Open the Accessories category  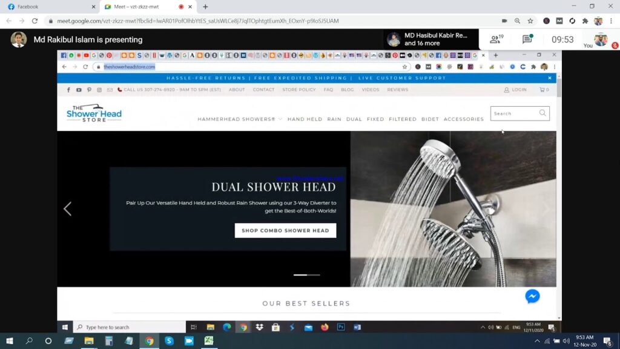(x=463, y=119)
